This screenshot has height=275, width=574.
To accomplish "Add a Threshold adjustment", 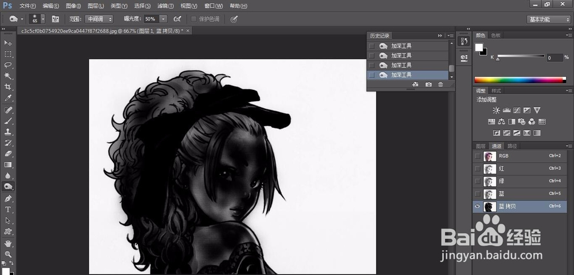I will pyautogui.click(x=517, y=132).
